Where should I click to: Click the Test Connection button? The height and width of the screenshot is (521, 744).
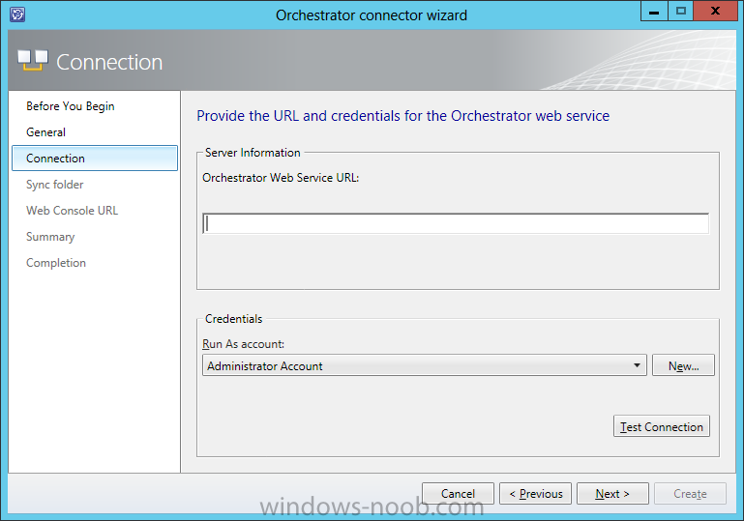[x=662, y=426]
